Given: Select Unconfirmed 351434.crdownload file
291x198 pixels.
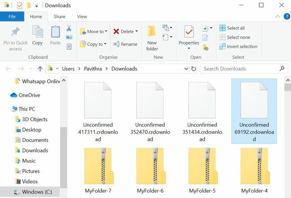Looking at the screenshot, I should coord(202,112).
